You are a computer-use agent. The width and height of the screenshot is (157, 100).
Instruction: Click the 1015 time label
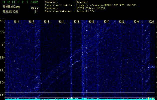click(76, 21)
